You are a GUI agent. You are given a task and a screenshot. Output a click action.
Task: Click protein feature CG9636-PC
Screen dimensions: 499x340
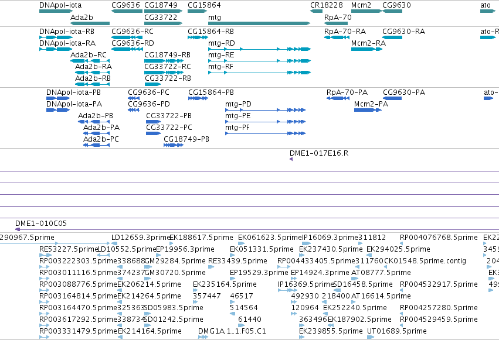pos(134,98)
